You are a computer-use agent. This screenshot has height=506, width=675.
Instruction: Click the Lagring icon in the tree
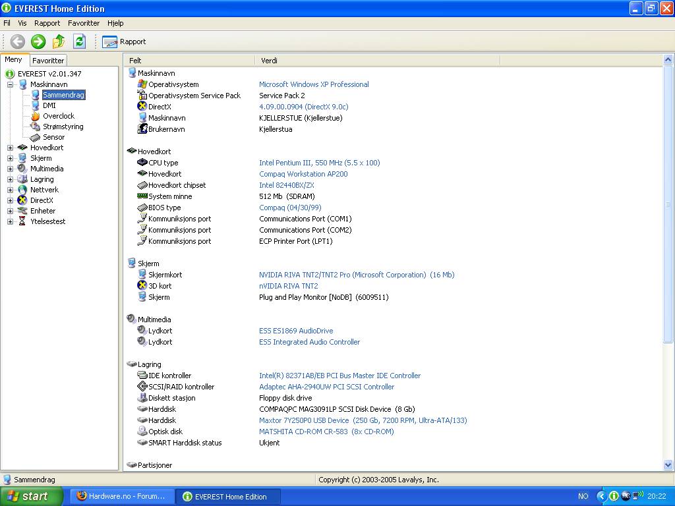point(22,179)
